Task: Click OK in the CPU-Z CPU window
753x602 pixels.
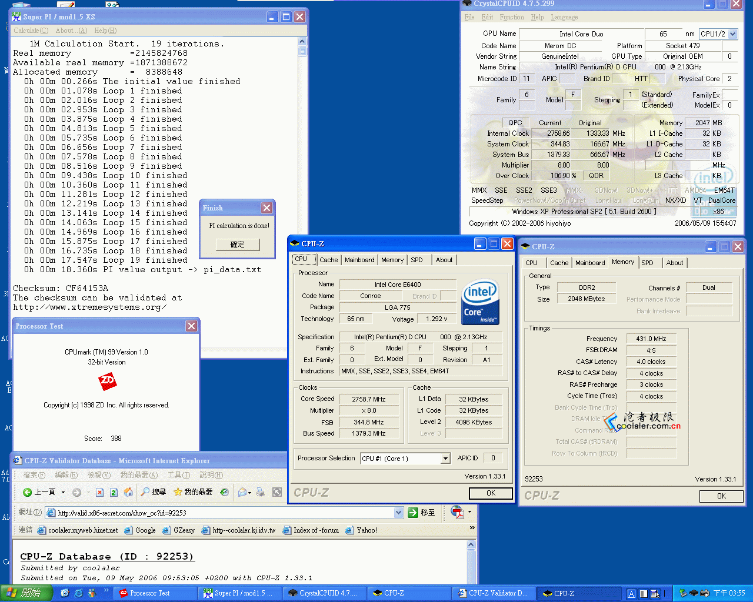Action: click(491, 493)
